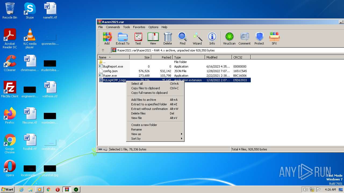
Task: Select the FileZilla Client desktop icon
Action: click(x=10, y=90)
